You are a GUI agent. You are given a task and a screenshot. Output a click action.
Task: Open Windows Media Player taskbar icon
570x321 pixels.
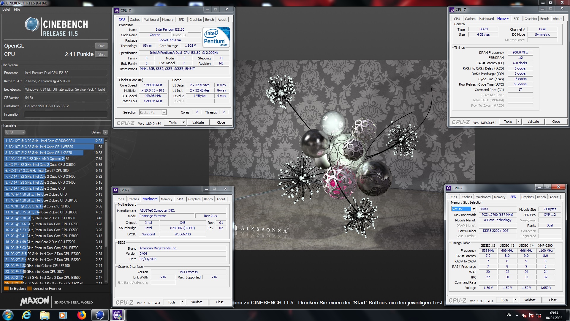coord(63,315)
